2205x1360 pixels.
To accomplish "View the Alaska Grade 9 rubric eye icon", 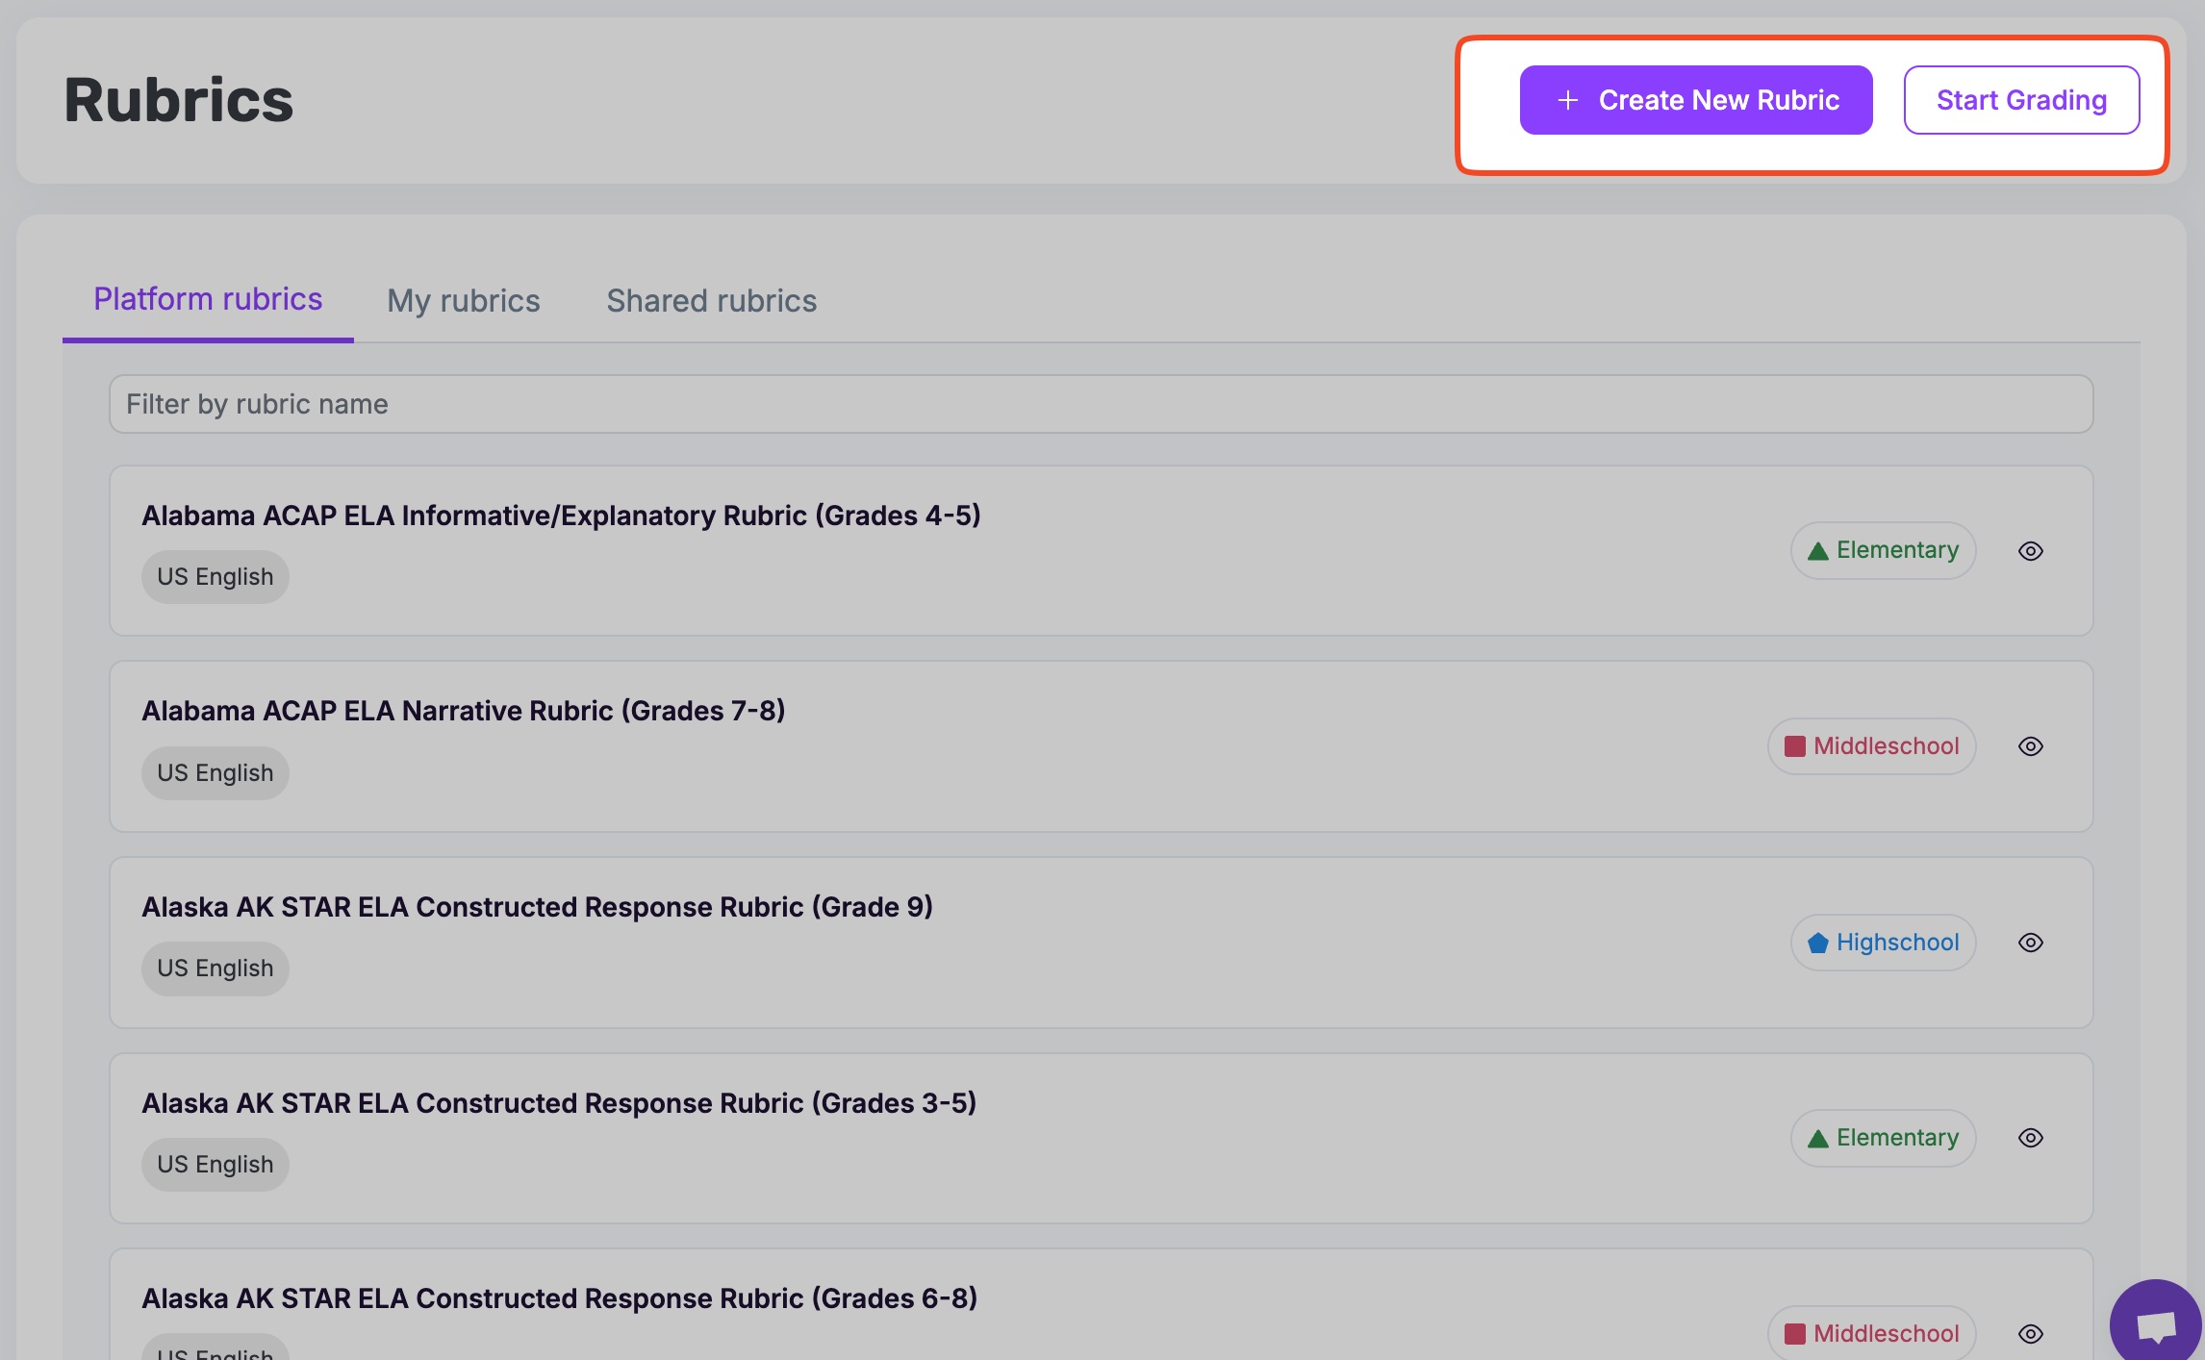I will pyautogui.click(x=2030, y=943).
